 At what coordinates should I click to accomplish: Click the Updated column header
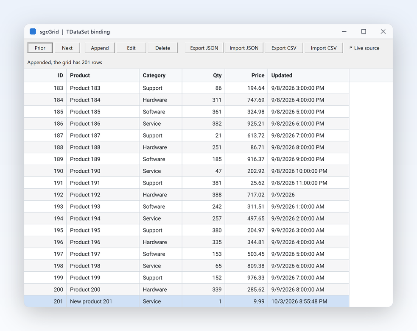tap(308, 75)
